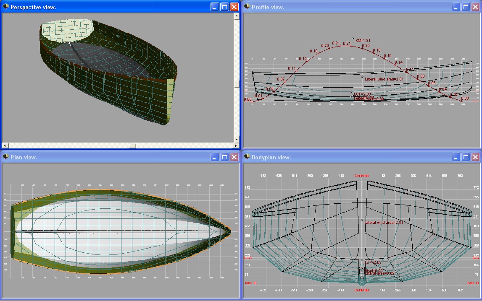Viewport: 482px width, 301px height.
Task: Maximize the Bodyplan view window
Action: (x=466, y=157)
